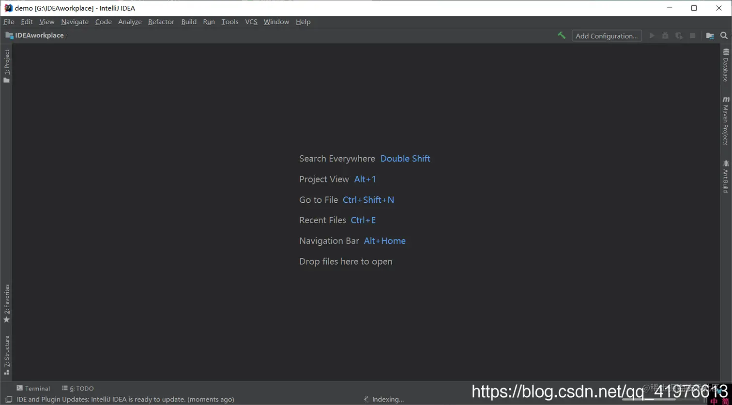Screen dimensions: 732x405
Task: Open the Analyze menu
Action: click(x=130, y=22)
